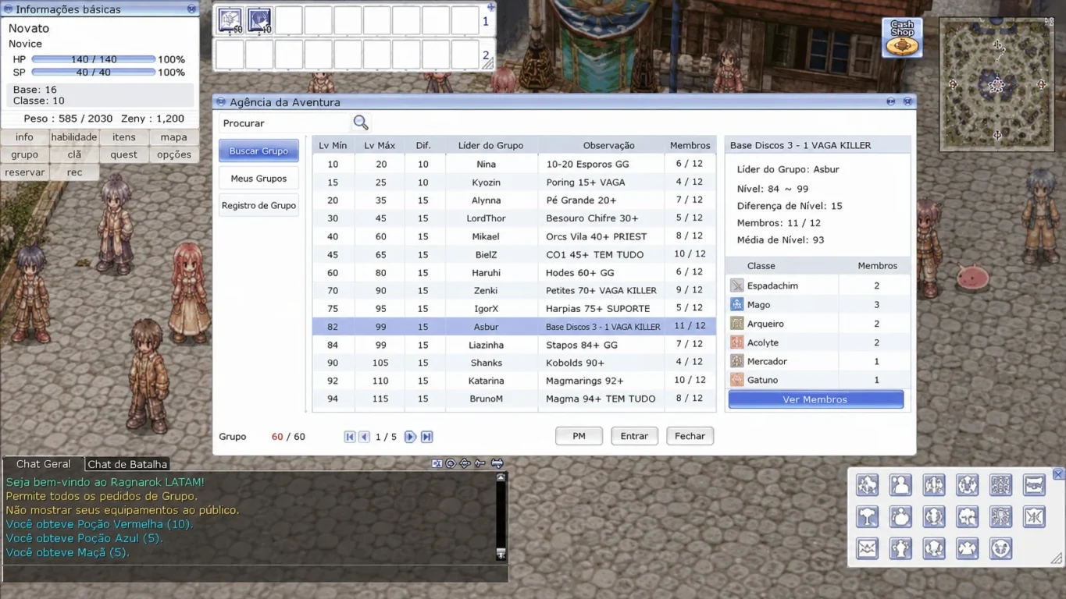Click the Entrar button
This screenshot has height=599, width=1066.
pyautogui.click(x=634, y=436)
